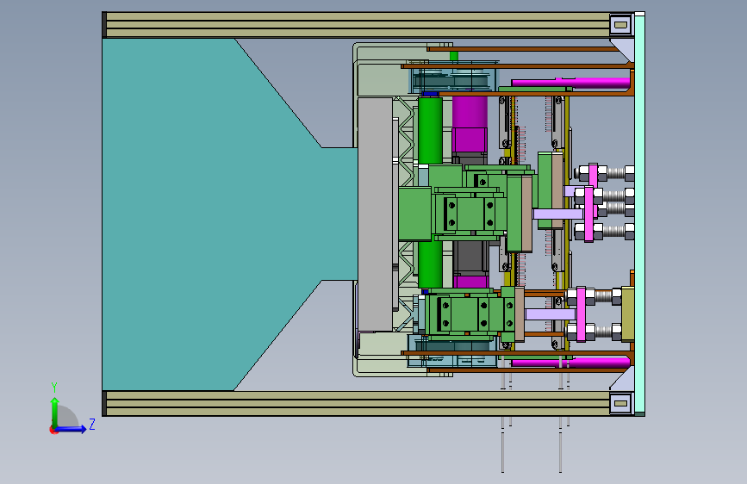This screenshot has height=484, width=747.
Task: Select the lavender rod of the upper clamp
Action: tap(557, 214)
